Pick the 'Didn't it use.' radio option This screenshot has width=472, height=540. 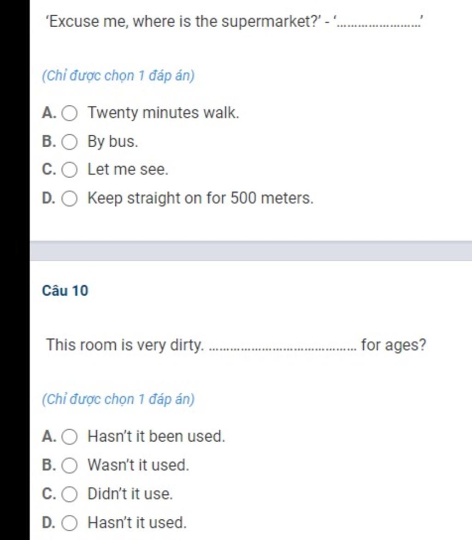click(70, 494)
